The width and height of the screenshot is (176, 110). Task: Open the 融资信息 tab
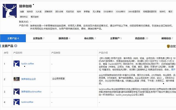click(64, 38)
